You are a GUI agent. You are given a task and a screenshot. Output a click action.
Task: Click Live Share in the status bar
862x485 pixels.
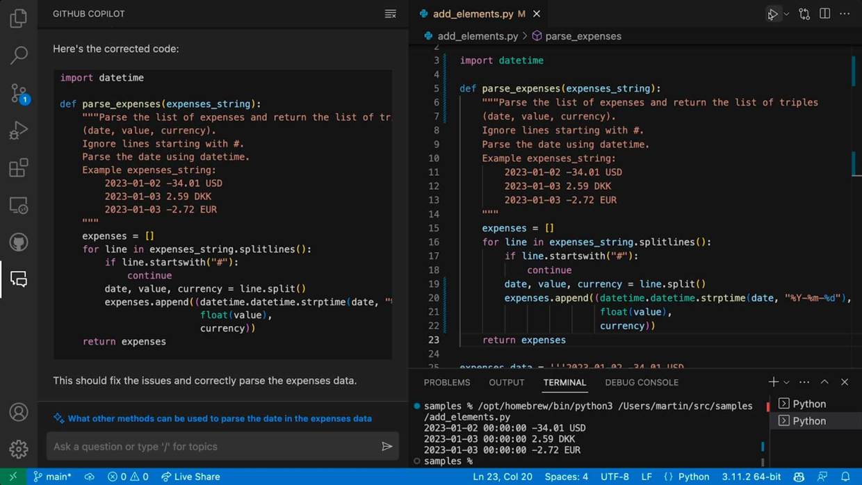[x=190, y=477]
